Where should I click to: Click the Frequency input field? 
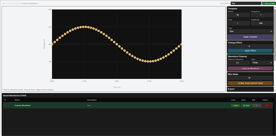pos(262,15)
